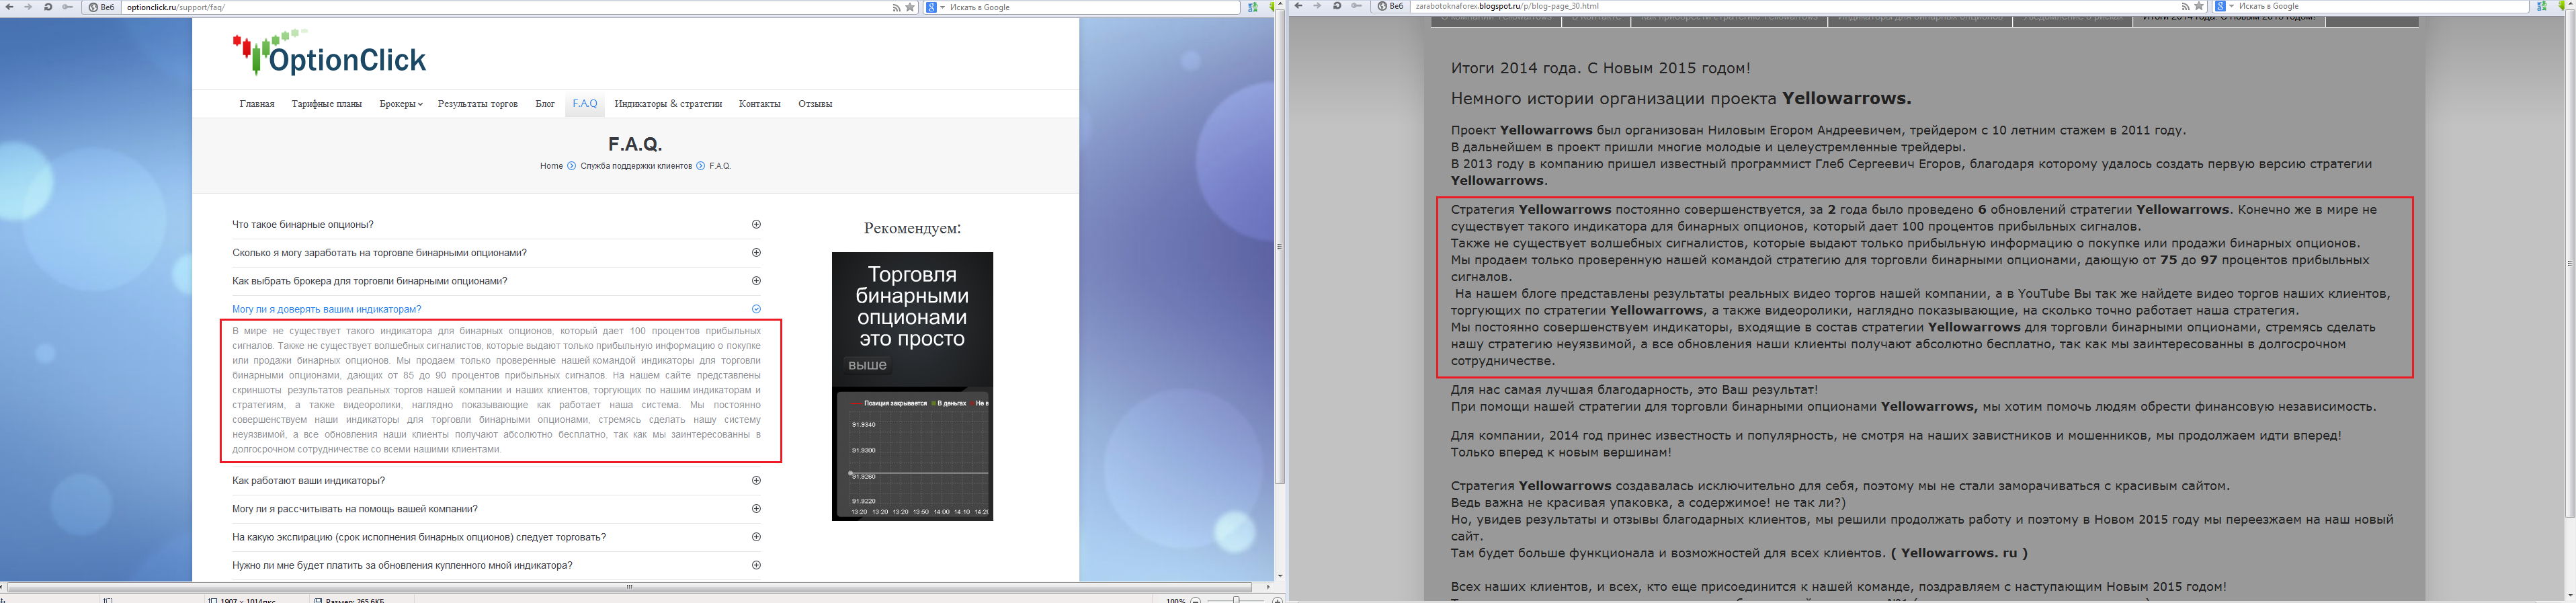
Task: Open the Тарифные планы menu item
Action: [327, 104]
